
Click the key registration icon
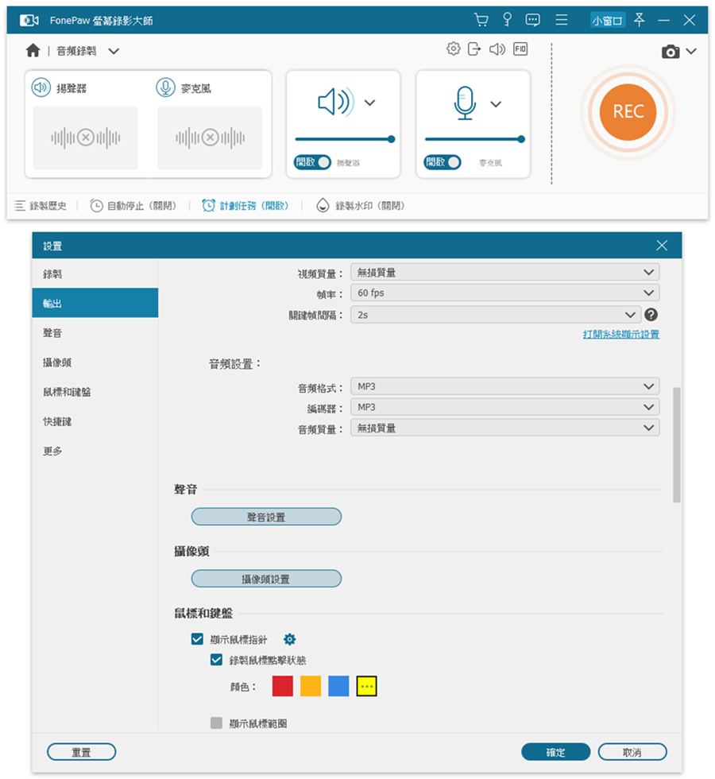507,19
